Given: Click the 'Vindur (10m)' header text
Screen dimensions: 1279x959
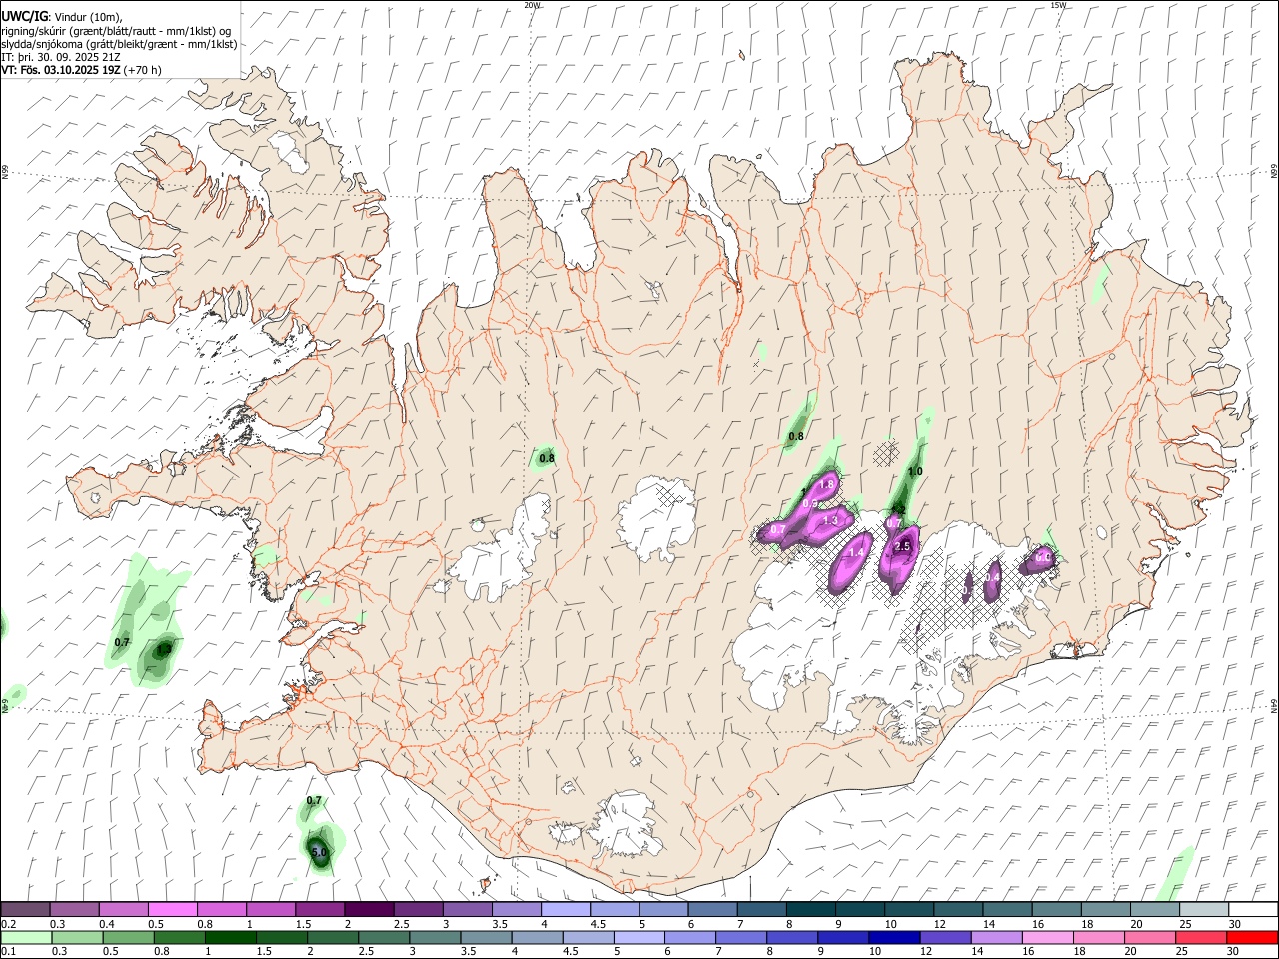Looking at the screenshot, I should [x=89, y=17].
